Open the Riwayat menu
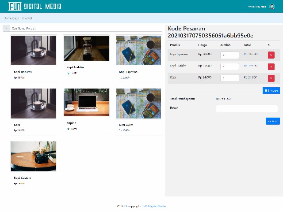The width and height of the screenshot is (283, 211). point(27,18)
